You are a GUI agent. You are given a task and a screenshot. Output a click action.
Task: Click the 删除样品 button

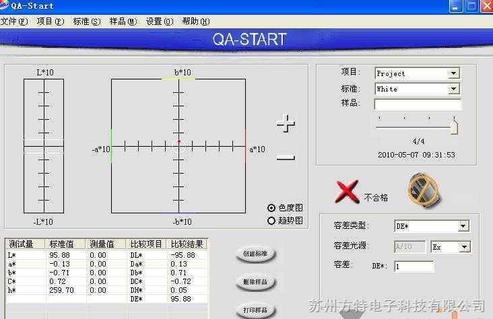pyautogui.click(x=255, y=282)
